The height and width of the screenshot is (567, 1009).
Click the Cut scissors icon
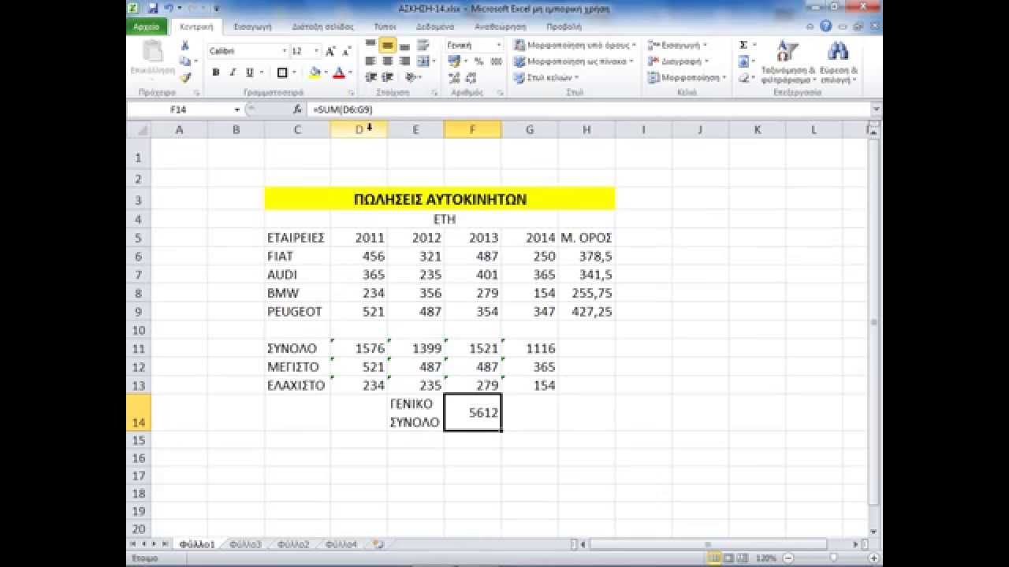pos(185,46)
